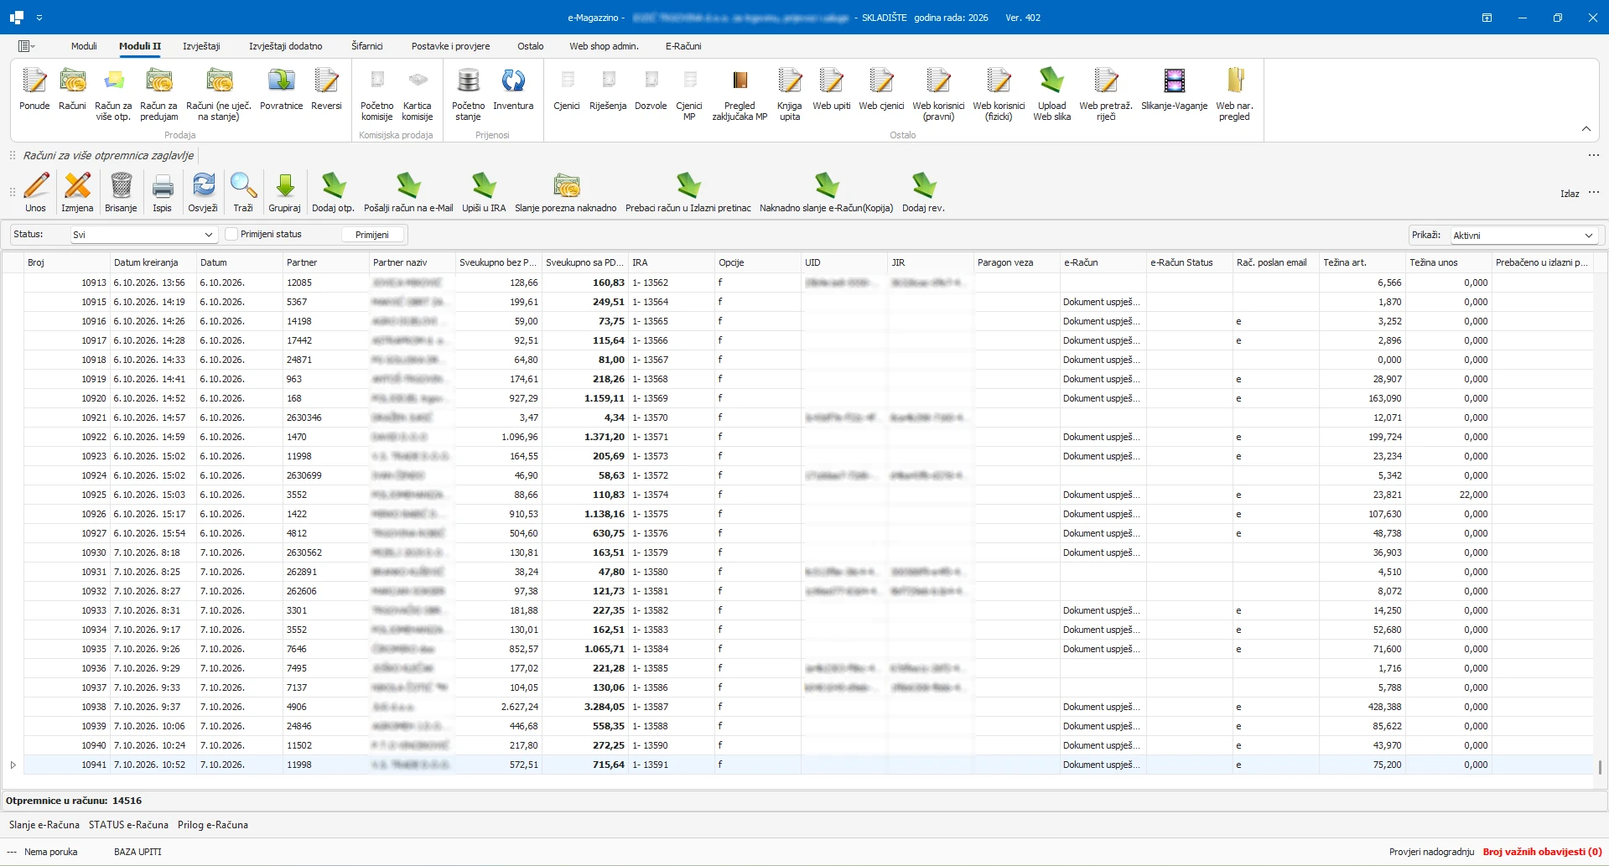Switch to the Izvještaji ribbon tab
1609x866 pixels.
(201, 46)
